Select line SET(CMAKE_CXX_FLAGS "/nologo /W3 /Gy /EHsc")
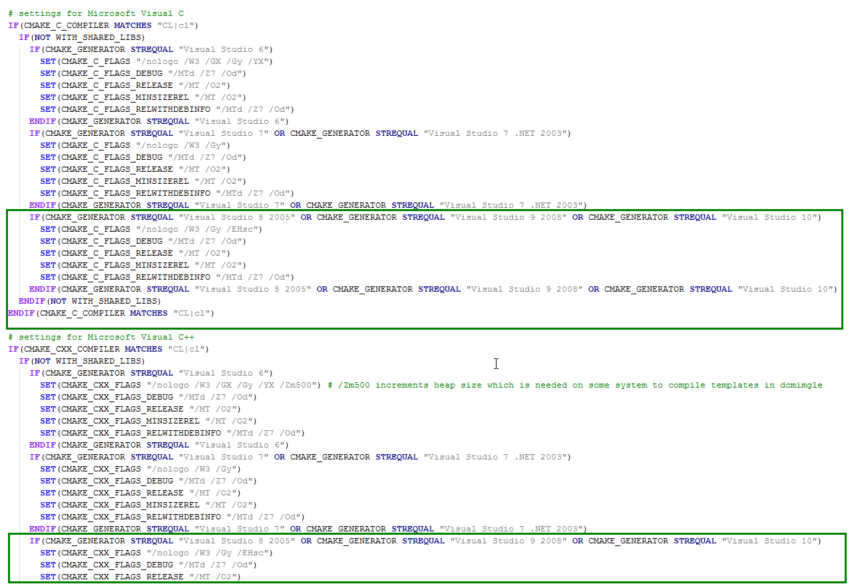 point(156,553)
